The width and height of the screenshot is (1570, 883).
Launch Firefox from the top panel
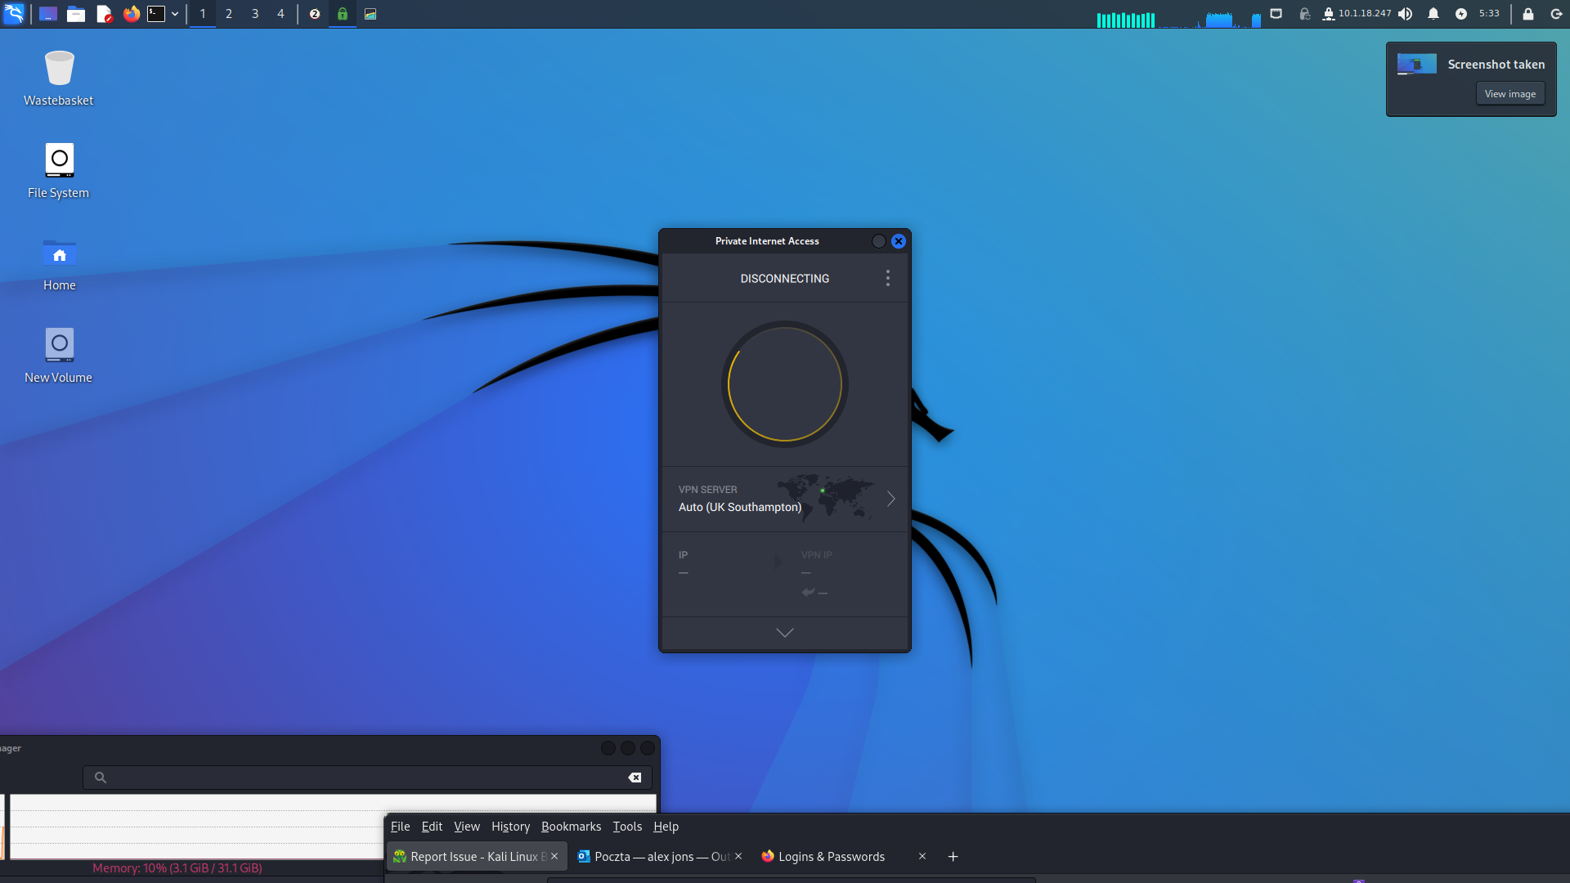[x=131, y=14]
